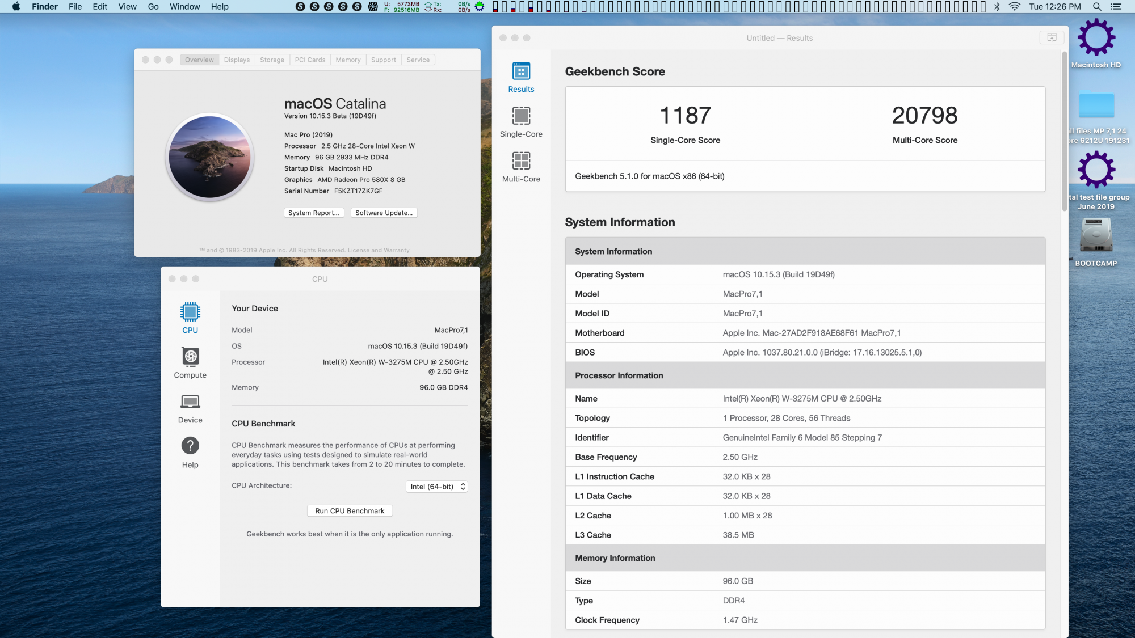This screenshot has width=1135, height=638.
Task: Click the Results window vertical scrollbar
Action: tap(1064, 130)
